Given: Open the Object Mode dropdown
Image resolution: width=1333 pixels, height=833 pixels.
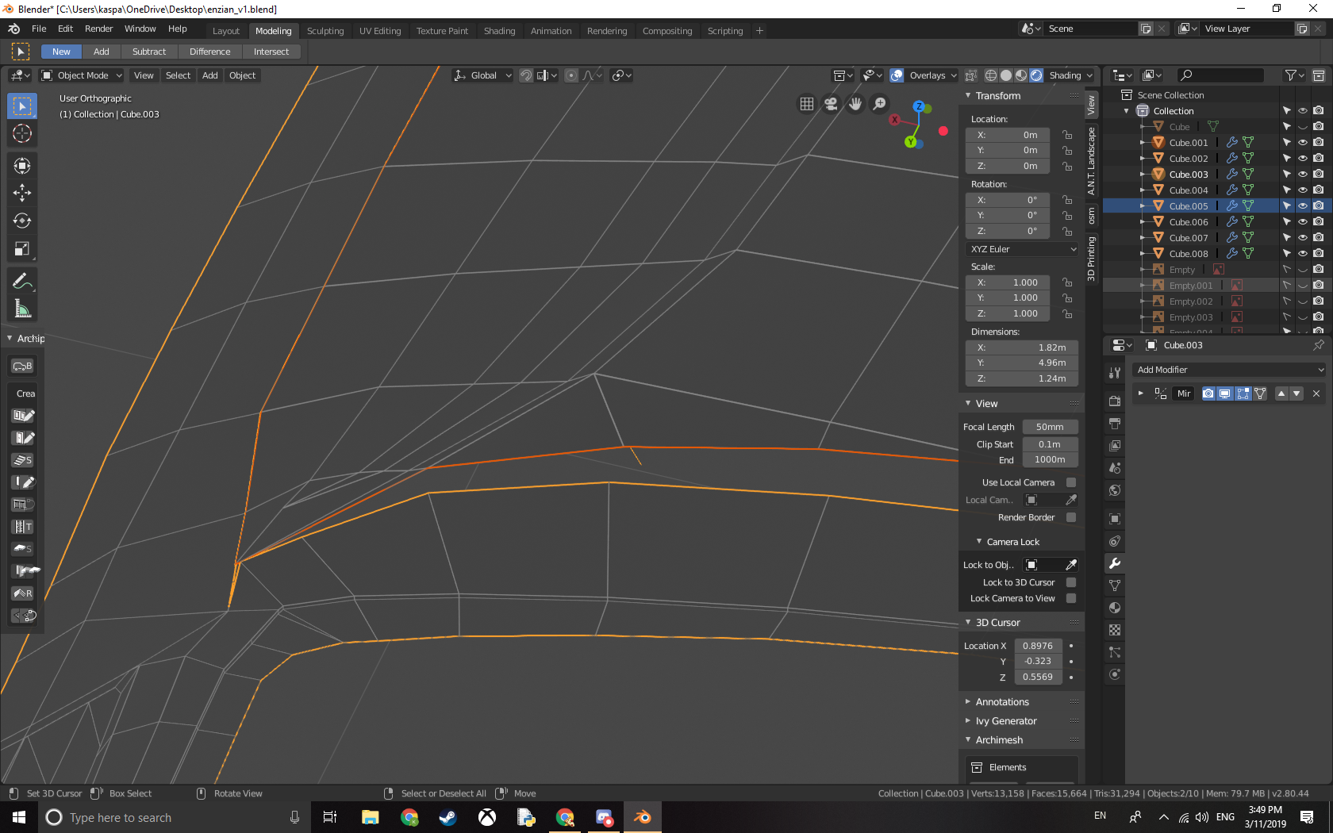Looking at the screenshot, I should pyautogui.click(x=82, y=75).
